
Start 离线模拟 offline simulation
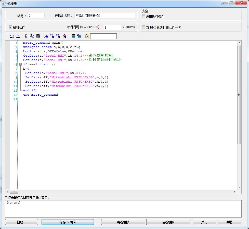(123, 222)
